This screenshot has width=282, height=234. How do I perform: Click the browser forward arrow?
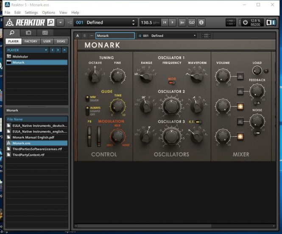tap(58, 50)
